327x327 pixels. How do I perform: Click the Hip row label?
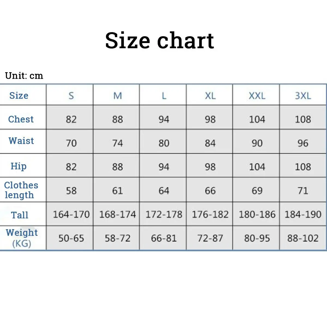coord(19,166)
